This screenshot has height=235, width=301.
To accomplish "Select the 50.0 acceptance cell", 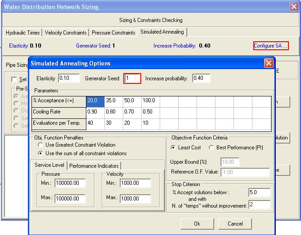I will [132, 102].
